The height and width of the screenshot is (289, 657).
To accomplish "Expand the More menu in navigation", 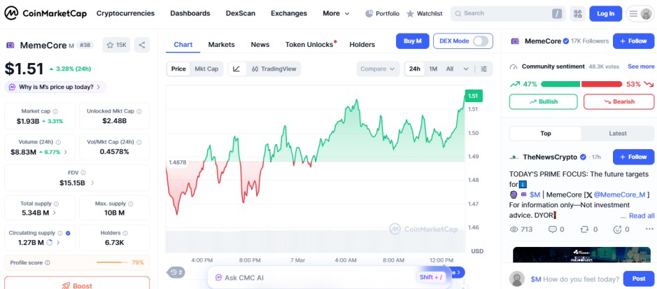I will 331,13.
